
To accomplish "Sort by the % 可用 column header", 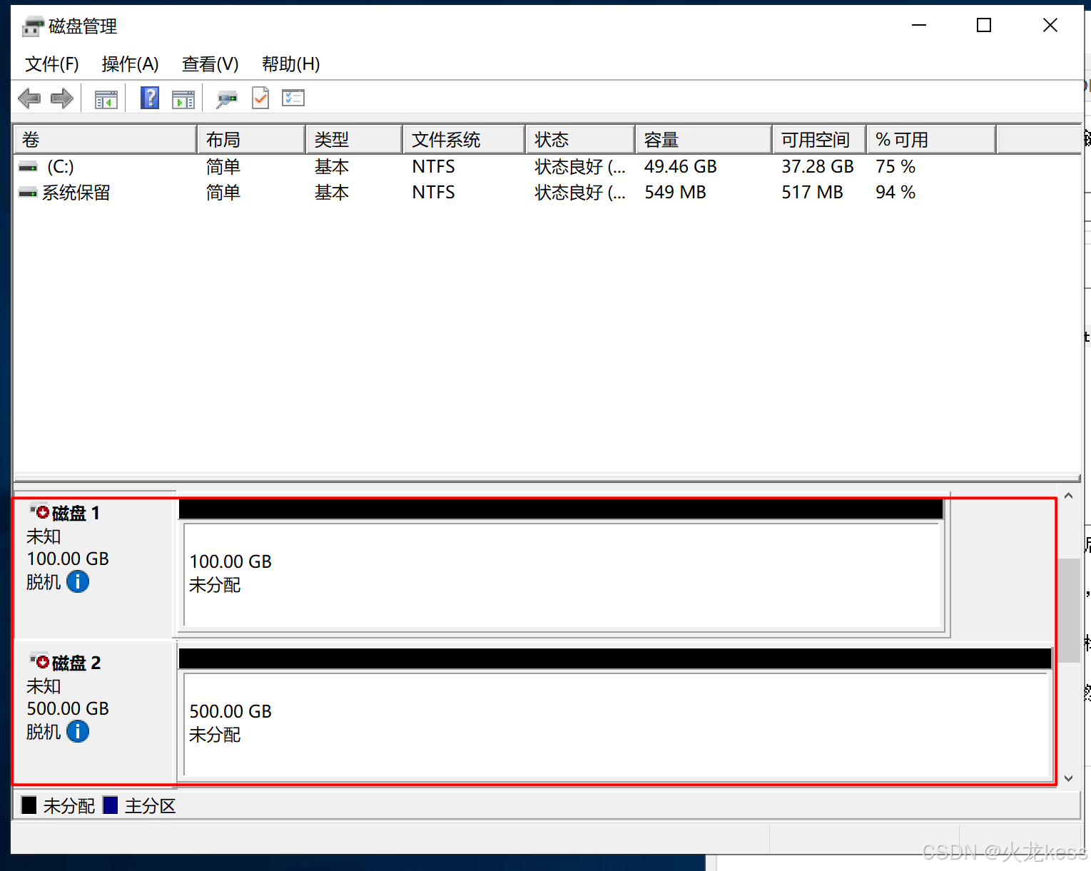I will click(931, 139).
